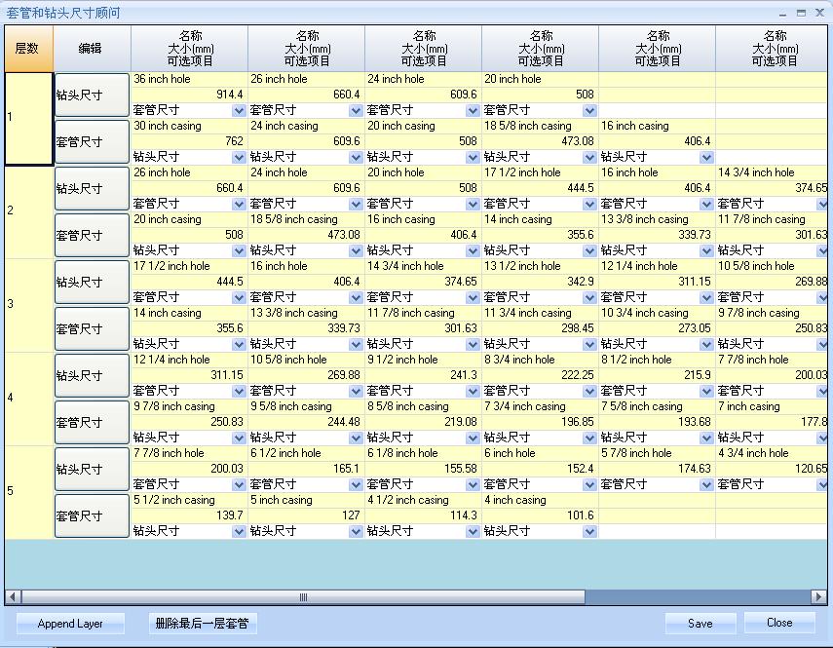833x648 pixels.
Task: Open dropdown under 4 inch casing 101.6
Action: pos(589,531)
